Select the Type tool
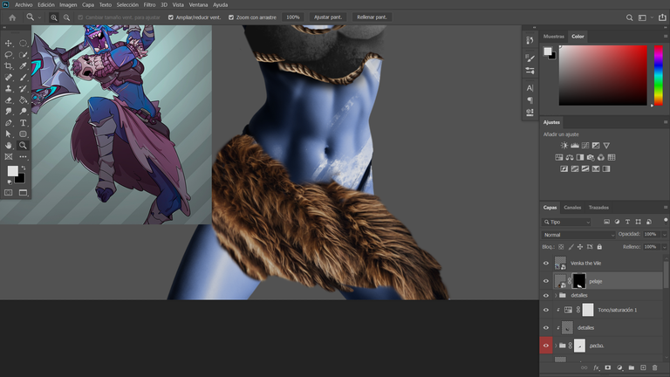This screenshot has width=670, height=377. [x=23, y=123]
